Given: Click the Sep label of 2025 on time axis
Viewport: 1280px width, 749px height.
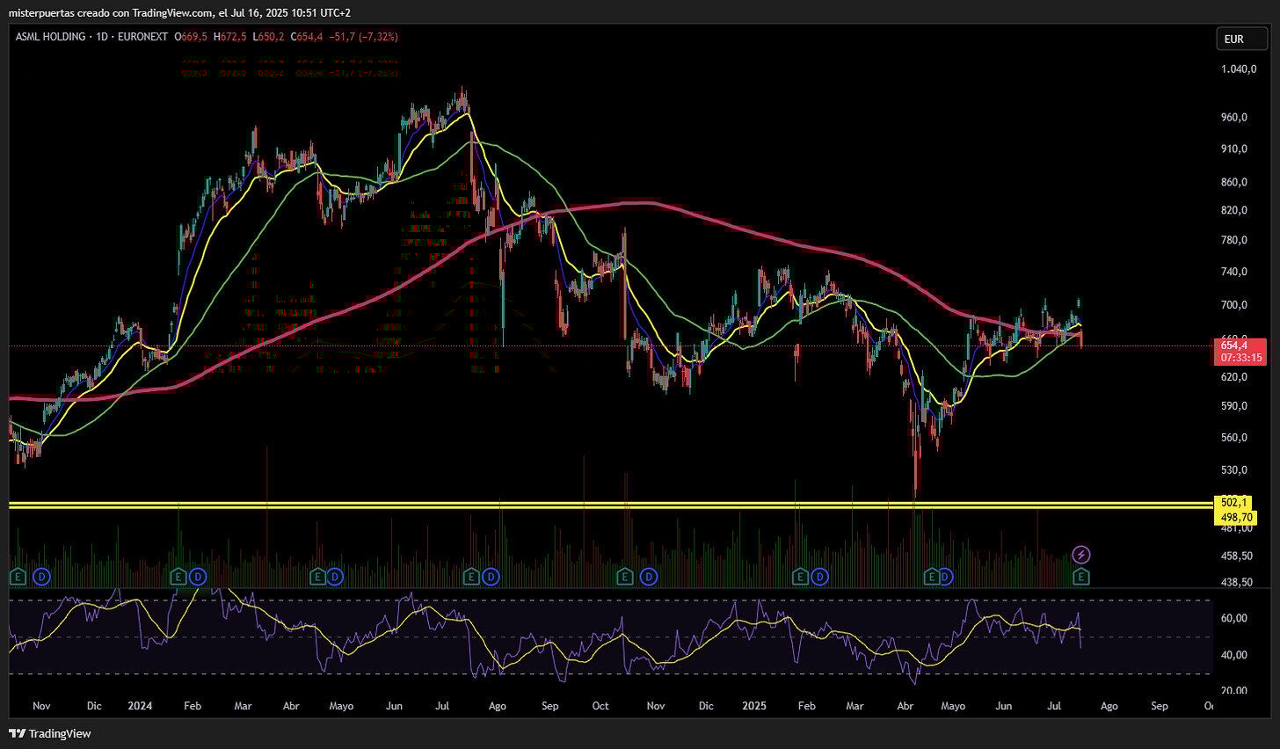Looking at the screenshot, I should [1160, 706].
